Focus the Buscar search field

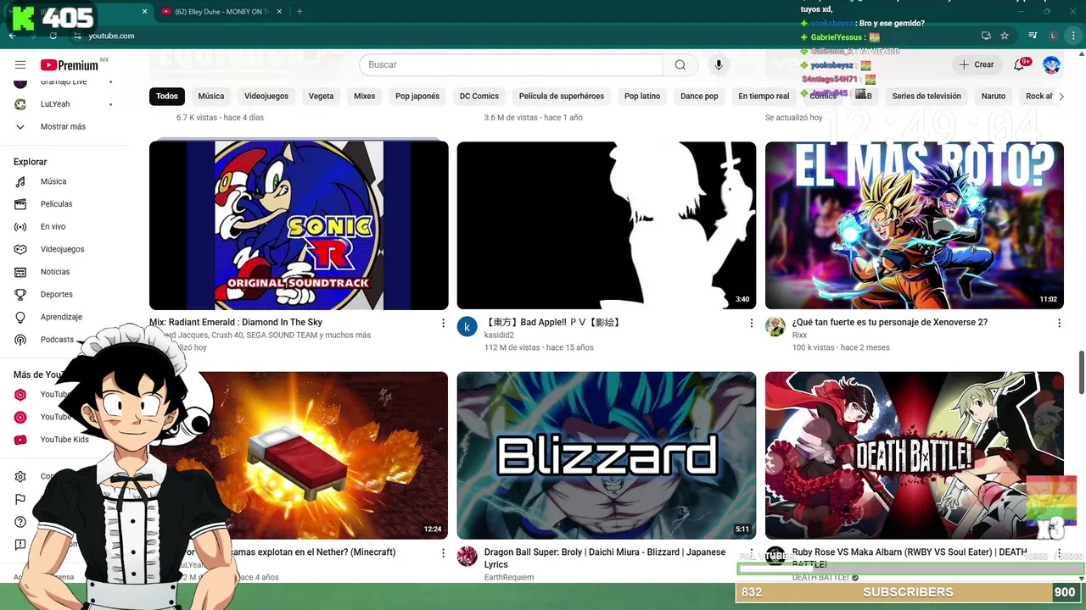tap(511, 65)
